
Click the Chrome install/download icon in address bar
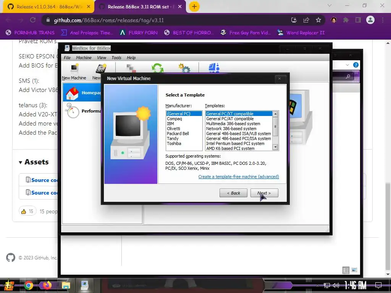294,20
